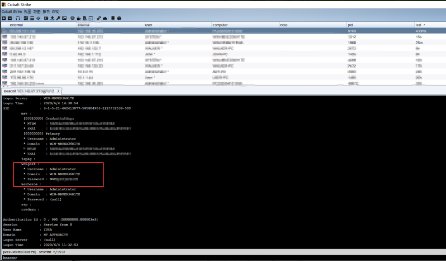Open the Help book icon

coord(113,18)
